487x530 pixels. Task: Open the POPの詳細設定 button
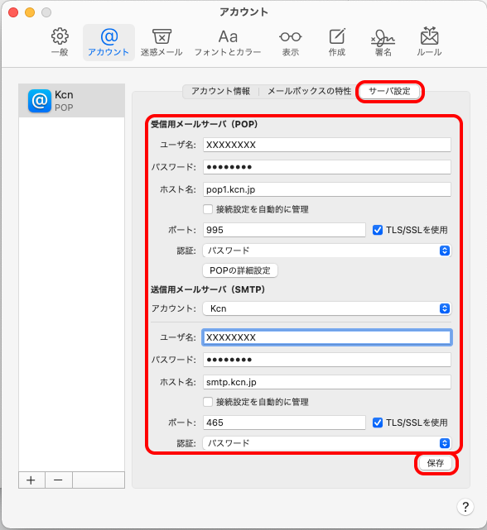240,270
